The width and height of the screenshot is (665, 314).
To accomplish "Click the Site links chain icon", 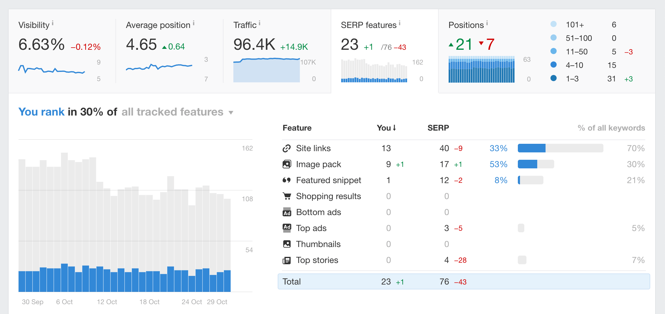I will [287, 148].
